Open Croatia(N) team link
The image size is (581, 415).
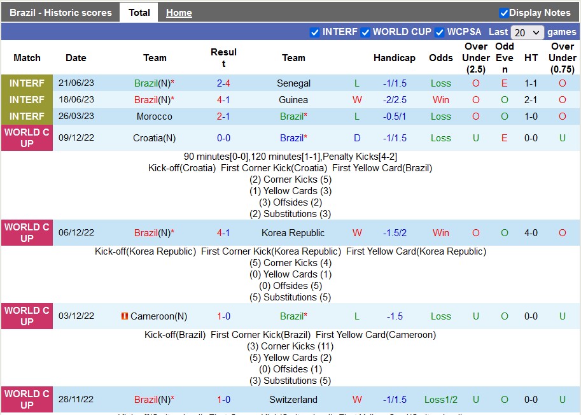pos(154,138)
